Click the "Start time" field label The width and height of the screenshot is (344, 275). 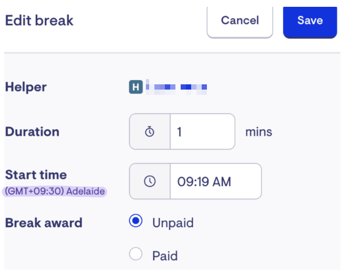36,175
